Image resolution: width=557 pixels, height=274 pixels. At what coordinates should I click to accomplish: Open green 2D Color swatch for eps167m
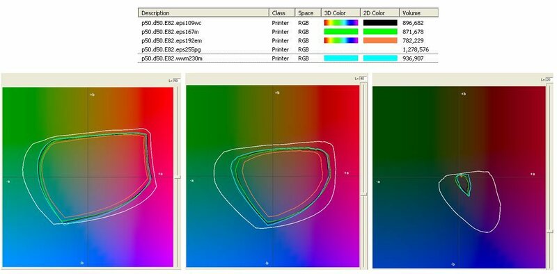(380, 31)
